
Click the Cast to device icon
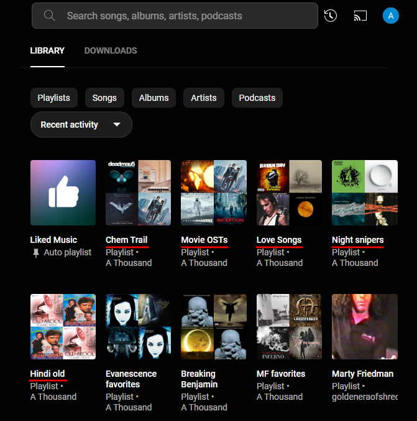360,16
